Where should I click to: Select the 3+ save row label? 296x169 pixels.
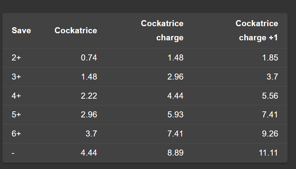[x=16, y=77]
